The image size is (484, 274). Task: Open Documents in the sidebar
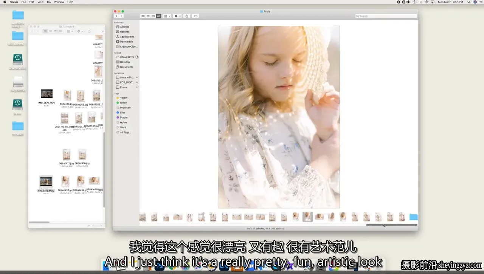point(127,67)
